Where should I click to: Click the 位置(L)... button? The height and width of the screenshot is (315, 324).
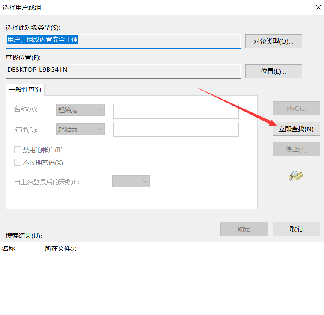click(273, 71)
